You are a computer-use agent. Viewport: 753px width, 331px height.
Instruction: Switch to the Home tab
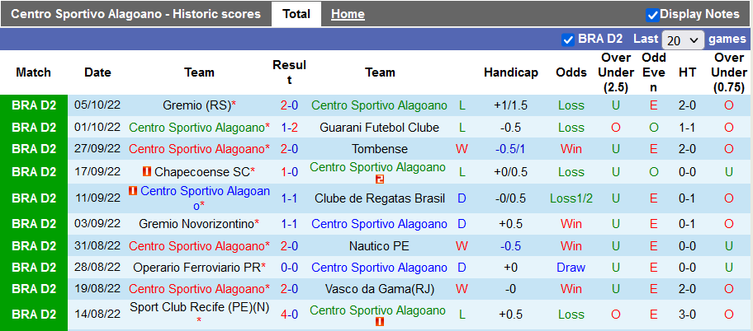[348, 14]
